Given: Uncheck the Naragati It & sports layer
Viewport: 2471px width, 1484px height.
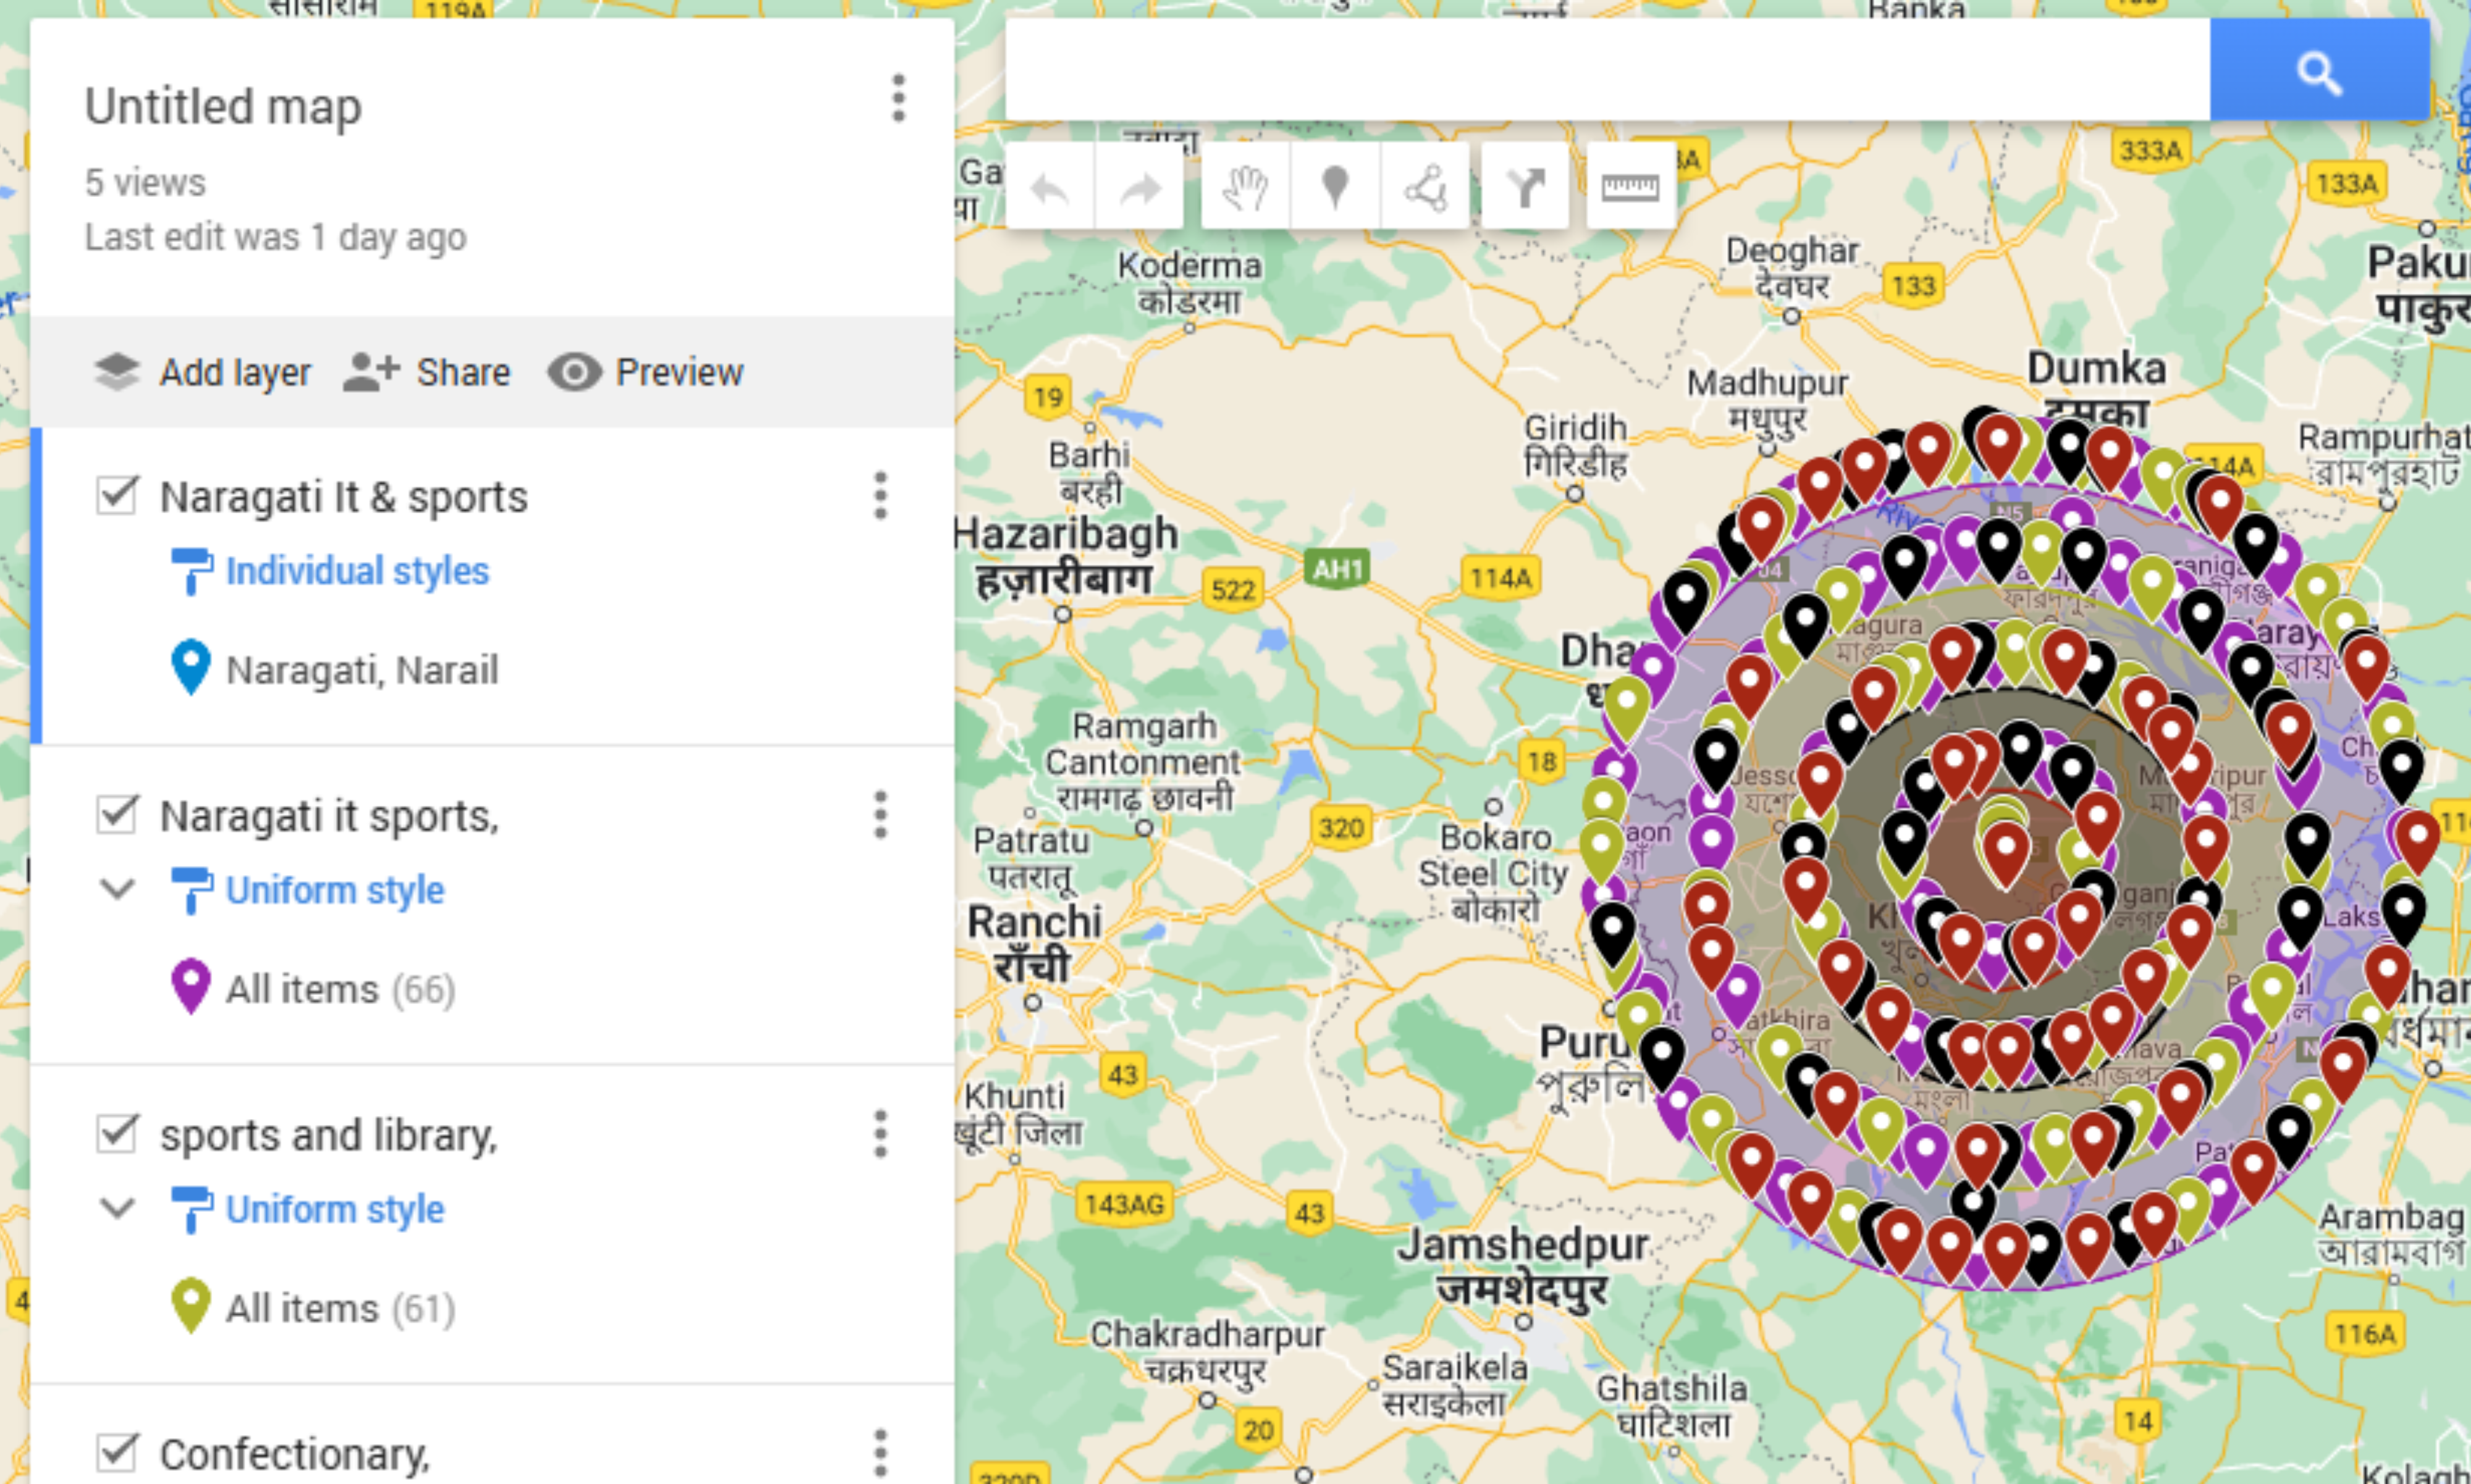Looking at the screenshot, I should pyautogui.click(x=117, y=495).
